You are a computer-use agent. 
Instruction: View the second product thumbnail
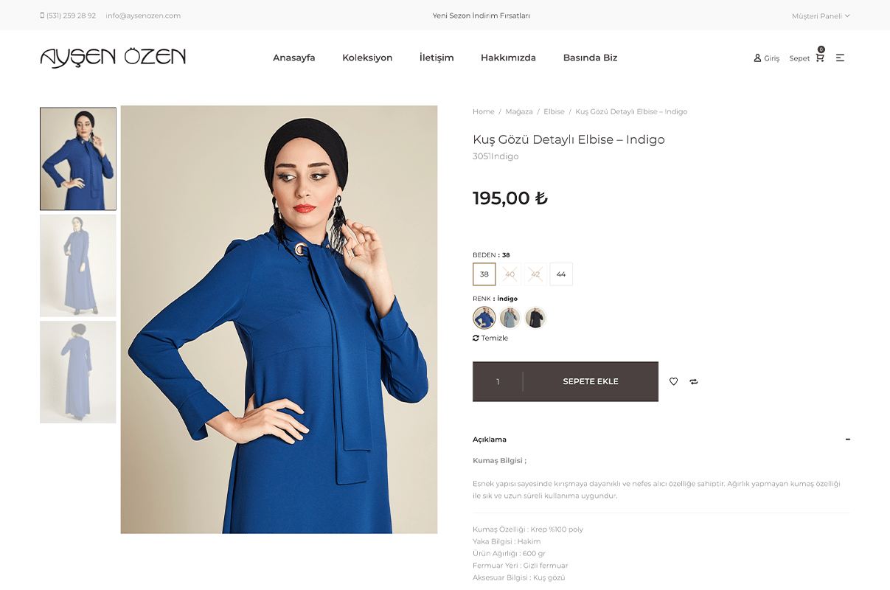coord(78,265)
